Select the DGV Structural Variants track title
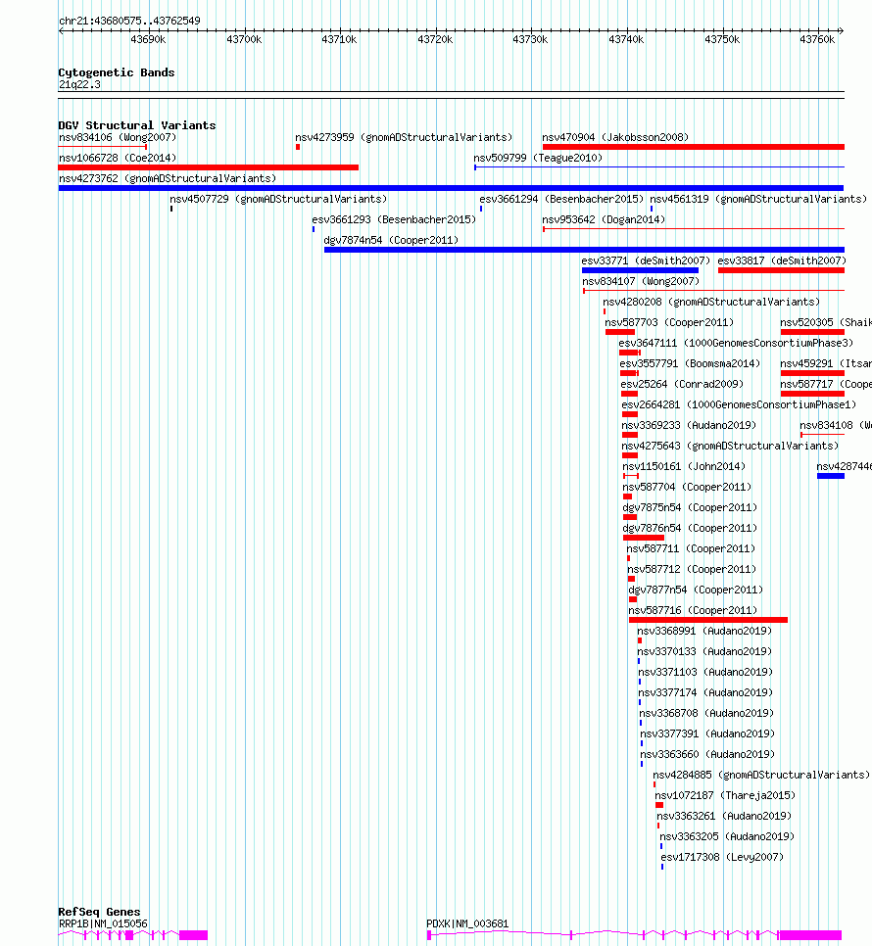The width and height of the screenshot is (872, 946). point(137,125)
